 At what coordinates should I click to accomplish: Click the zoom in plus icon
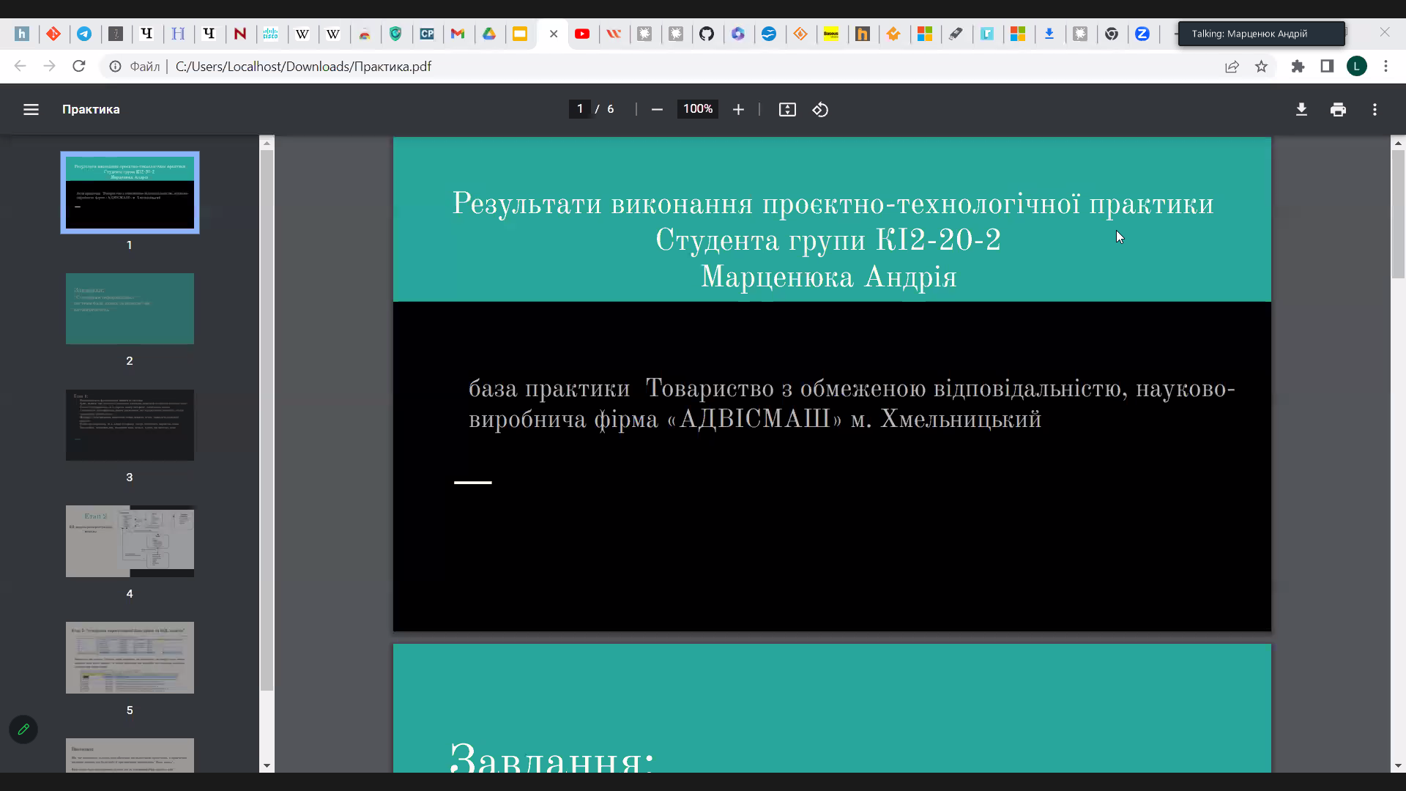pos(738,109)
